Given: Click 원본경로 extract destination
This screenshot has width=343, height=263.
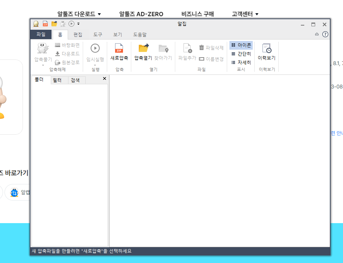Looking at the screenshot, I should coord(67,62).
